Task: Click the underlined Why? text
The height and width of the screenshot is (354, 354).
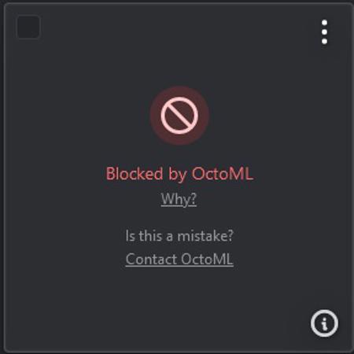Action: click(x=179, y=199)
